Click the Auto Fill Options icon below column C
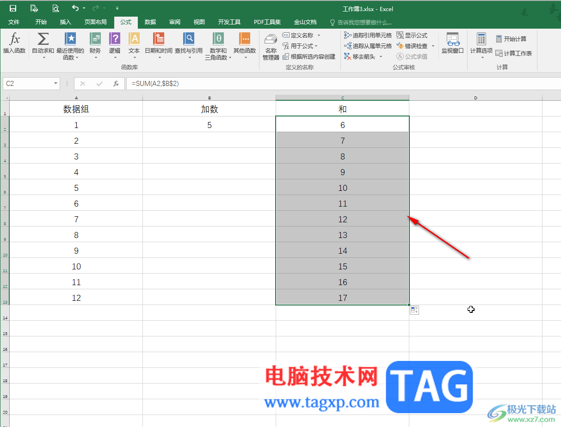561x427 pixels. [x=414, y=310]
